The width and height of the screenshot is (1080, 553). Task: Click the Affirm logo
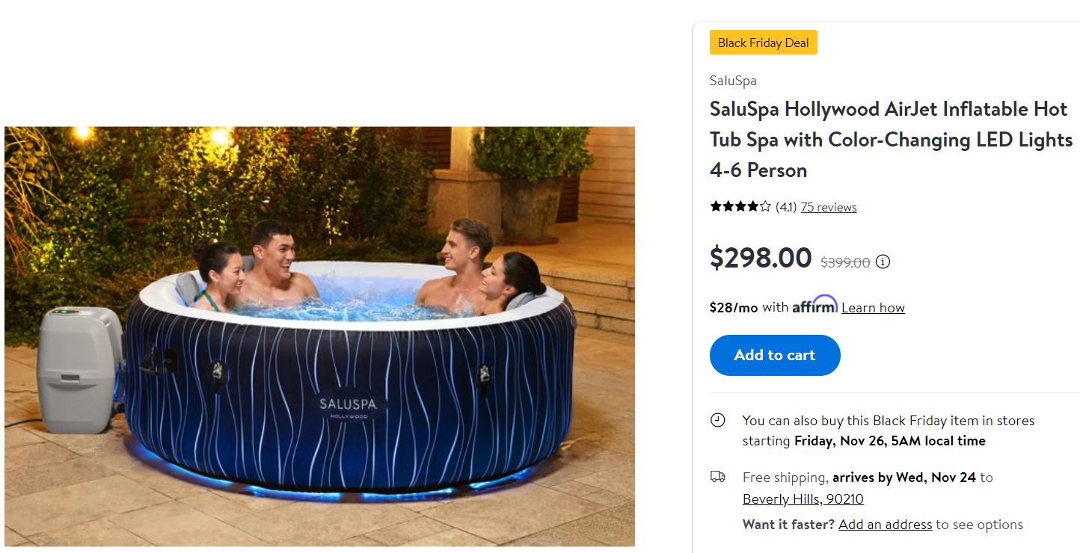[x=814, y=305]
